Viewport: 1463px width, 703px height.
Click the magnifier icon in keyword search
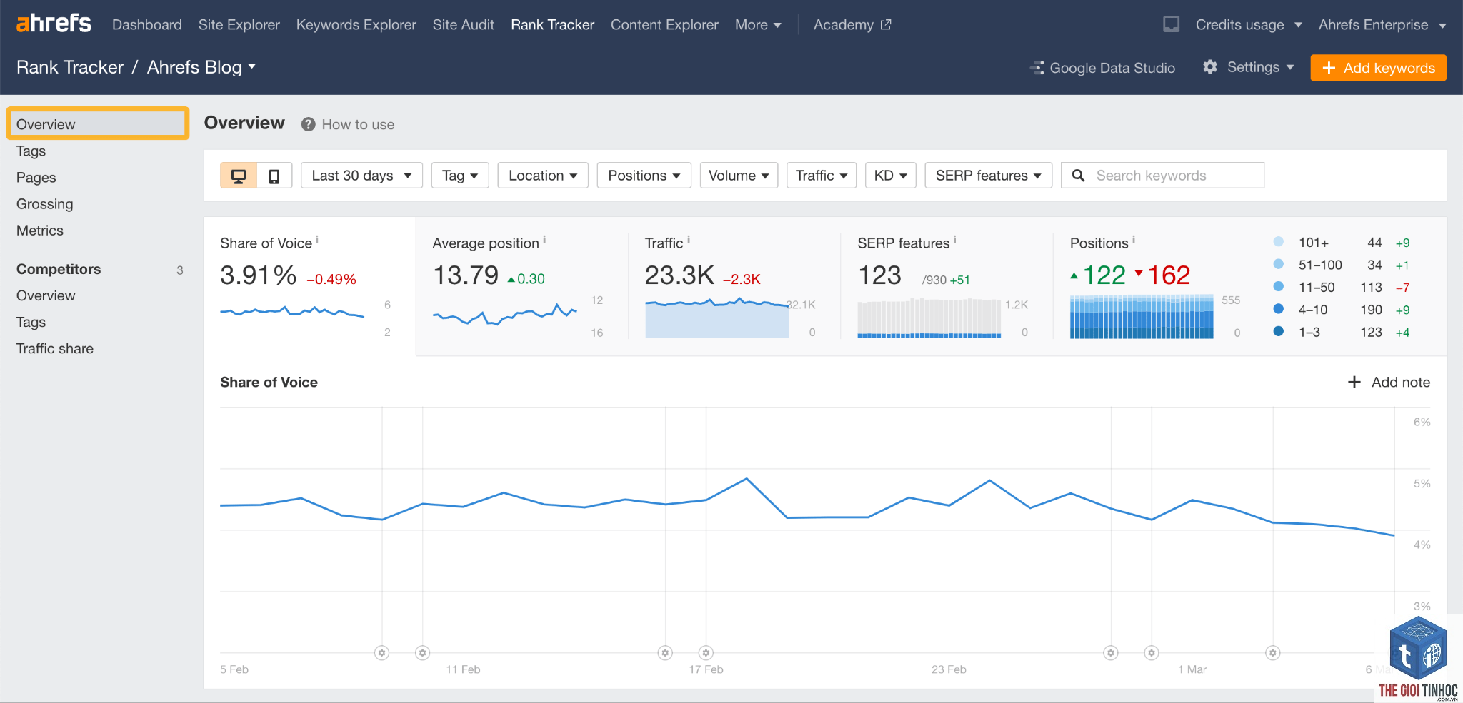point(1079,176)
